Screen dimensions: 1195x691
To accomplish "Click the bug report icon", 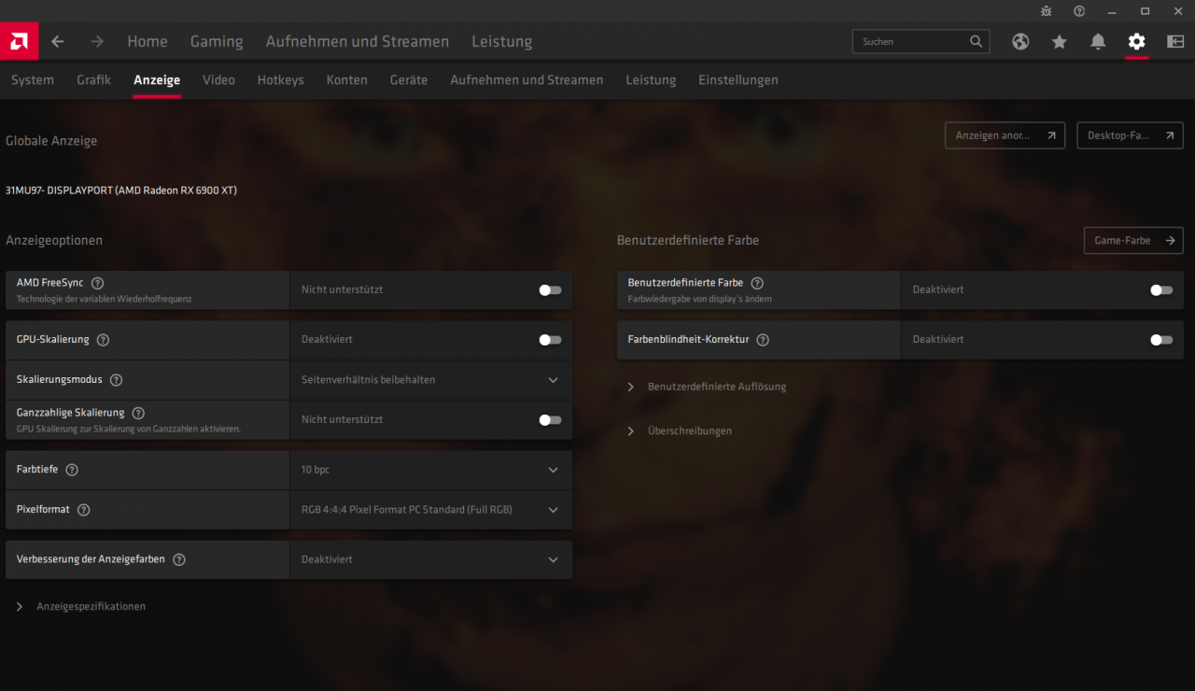I will pyautogui.click(x=1047, y=11).
